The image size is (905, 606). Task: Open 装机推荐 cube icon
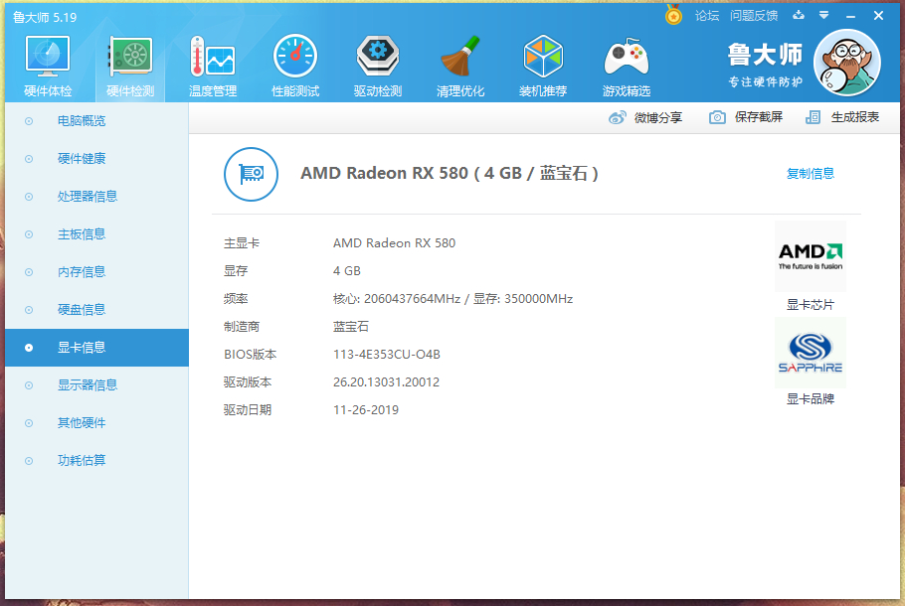[543, 56]
